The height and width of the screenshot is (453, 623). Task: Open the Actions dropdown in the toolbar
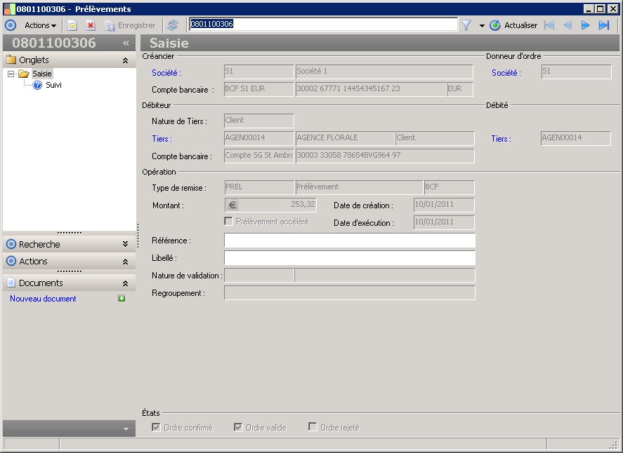[x=41, y=25]
